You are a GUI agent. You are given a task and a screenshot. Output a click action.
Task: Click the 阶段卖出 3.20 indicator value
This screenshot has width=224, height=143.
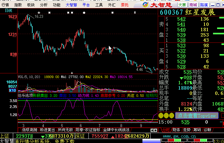[x=45, y=96]
